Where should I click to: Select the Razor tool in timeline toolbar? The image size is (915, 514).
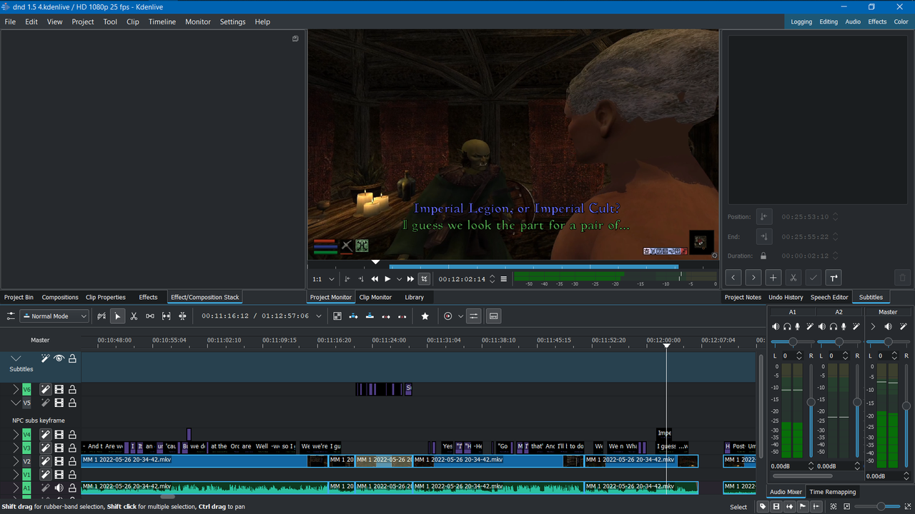[x=134, y=316]
